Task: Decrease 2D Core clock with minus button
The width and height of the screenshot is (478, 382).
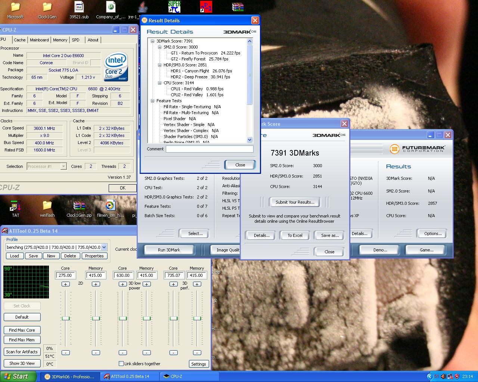Action: 65,353
